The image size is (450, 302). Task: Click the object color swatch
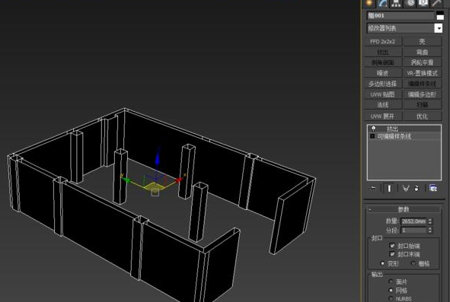(439, 15)
